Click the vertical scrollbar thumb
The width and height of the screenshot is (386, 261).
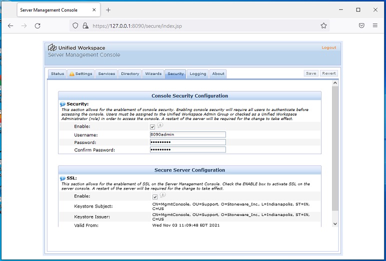point(335,148)
